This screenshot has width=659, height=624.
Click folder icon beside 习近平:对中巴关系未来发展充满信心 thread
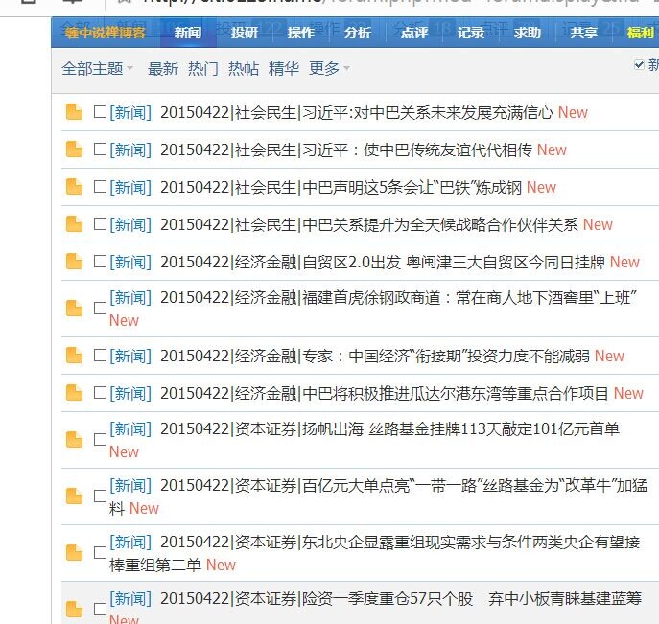(x=74, y=113)
